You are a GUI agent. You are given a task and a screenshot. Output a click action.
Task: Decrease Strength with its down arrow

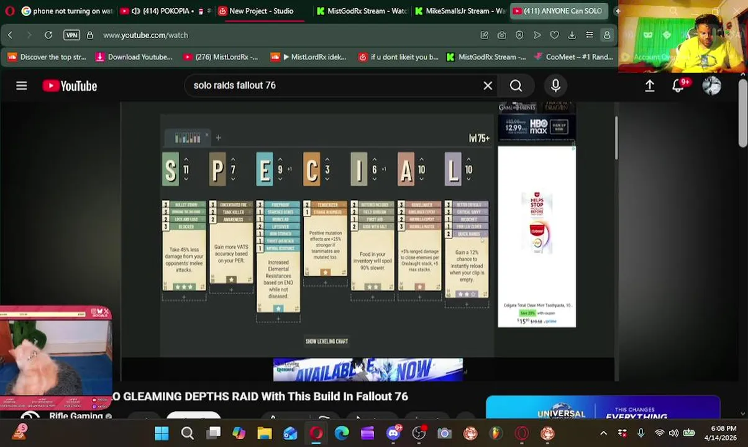[x=186, y=179]
